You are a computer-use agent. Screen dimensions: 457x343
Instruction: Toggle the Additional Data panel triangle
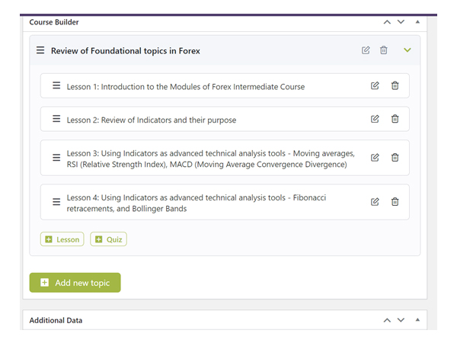[x=417, y=320]
